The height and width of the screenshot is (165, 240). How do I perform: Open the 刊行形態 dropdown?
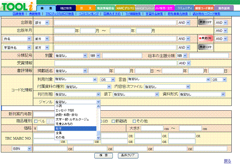[x=77, y=94]
